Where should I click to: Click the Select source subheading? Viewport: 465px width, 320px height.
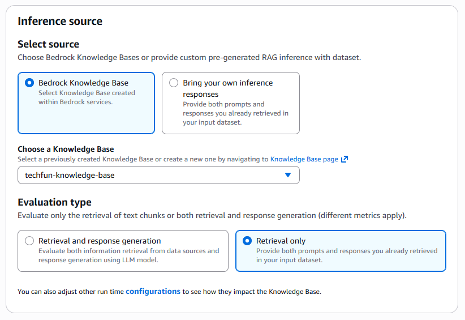pos(48,44)
